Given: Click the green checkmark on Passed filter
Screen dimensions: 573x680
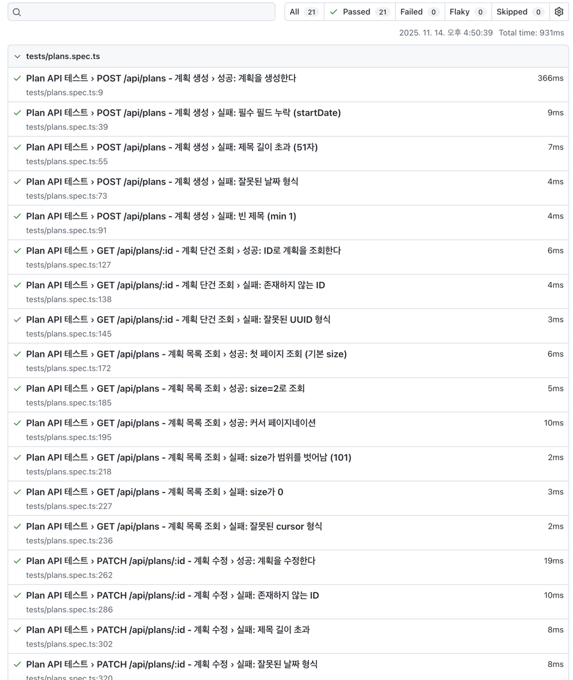Looking at the screenshot, I should 334,12.
